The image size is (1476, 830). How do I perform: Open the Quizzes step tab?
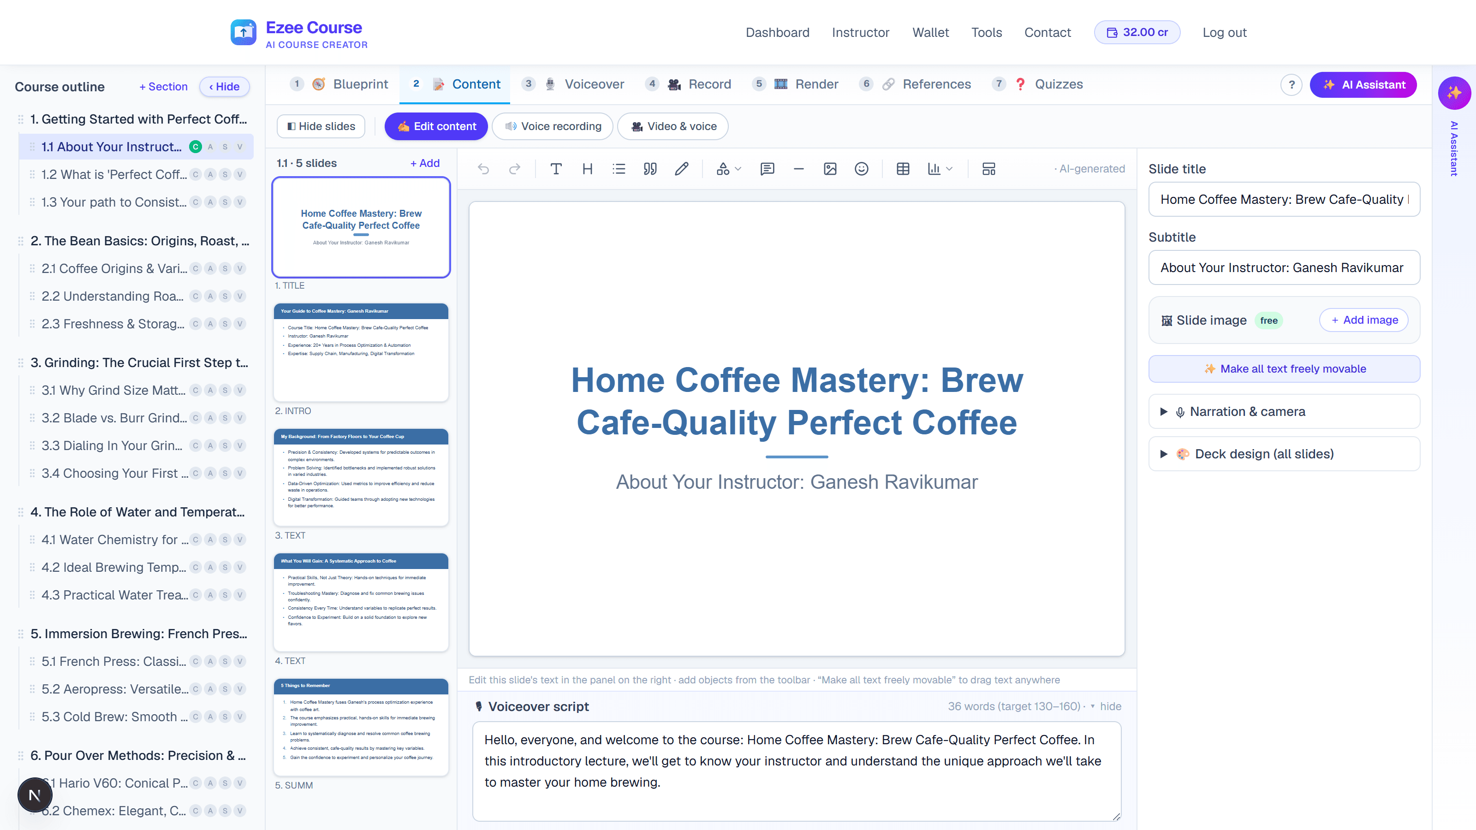point(1038,84)
